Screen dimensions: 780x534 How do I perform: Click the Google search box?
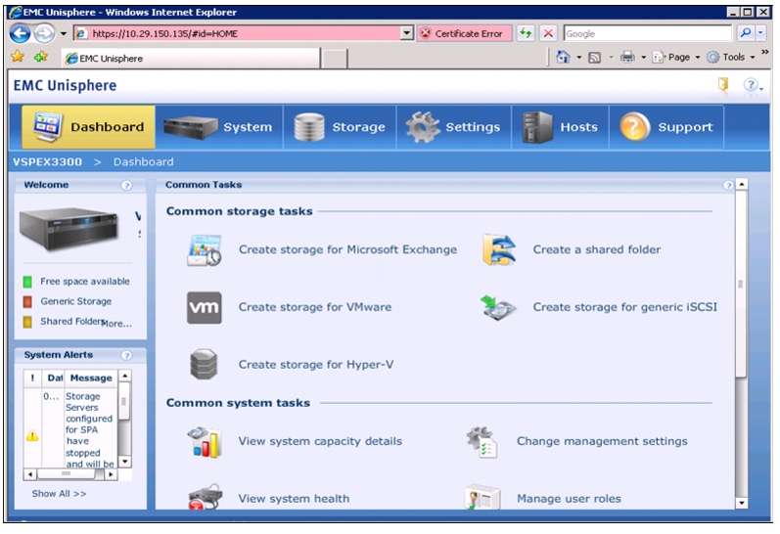[x=648, y=33]
